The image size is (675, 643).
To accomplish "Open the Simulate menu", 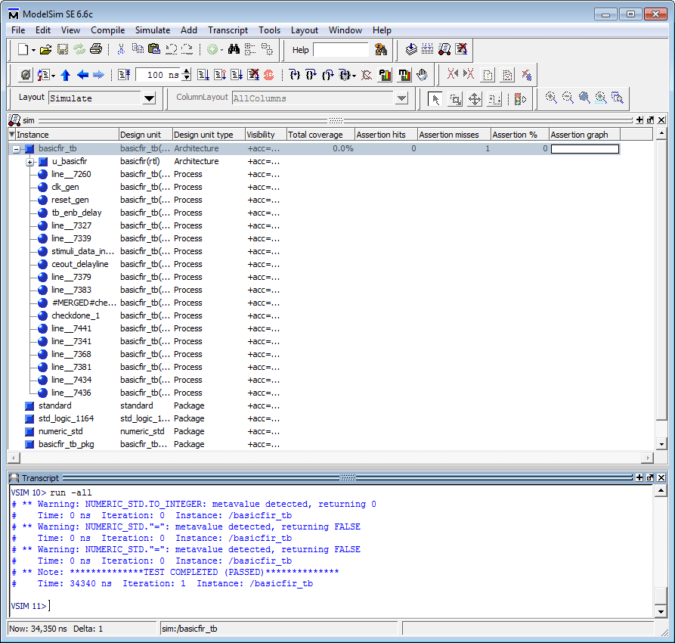I will click(153, 30).
